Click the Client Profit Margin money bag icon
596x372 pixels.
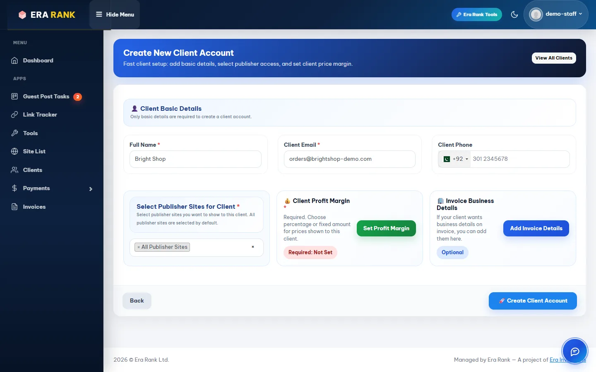287,201
